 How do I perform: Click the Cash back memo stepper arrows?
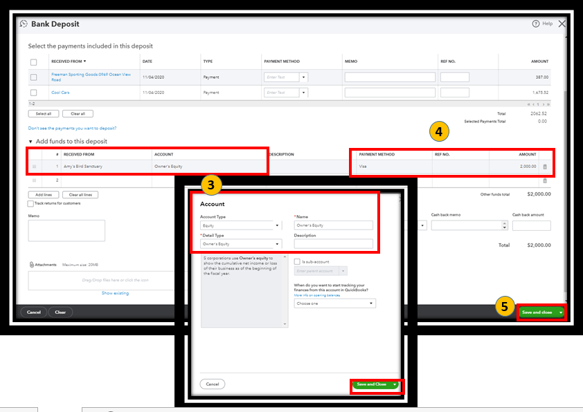pos(504,225)
